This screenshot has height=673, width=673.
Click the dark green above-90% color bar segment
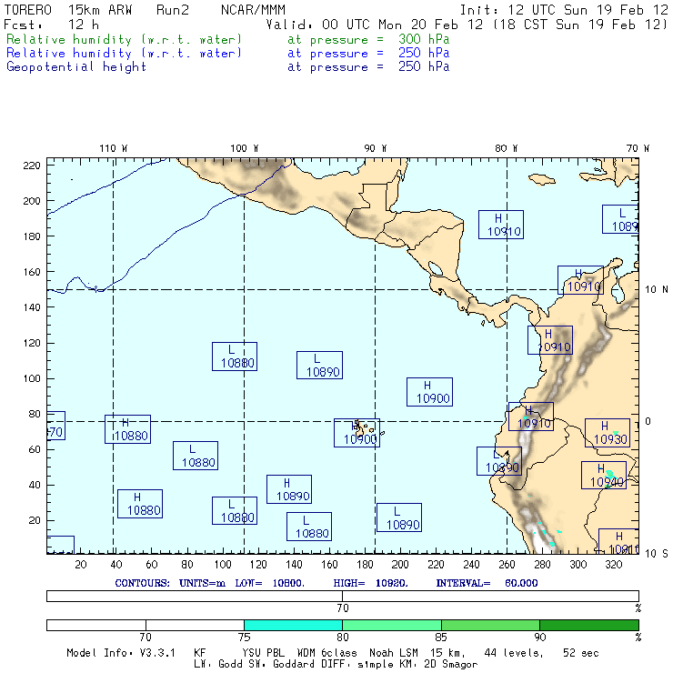click(x=589, y=625)
